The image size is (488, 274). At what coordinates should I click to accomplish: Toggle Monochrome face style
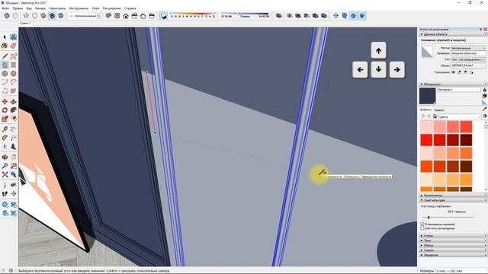tap(61, 16)
